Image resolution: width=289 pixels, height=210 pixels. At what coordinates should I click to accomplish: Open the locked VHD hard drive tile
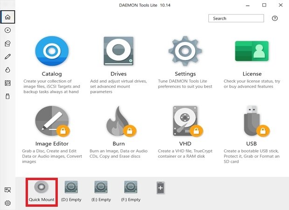(x=188, y=121)
